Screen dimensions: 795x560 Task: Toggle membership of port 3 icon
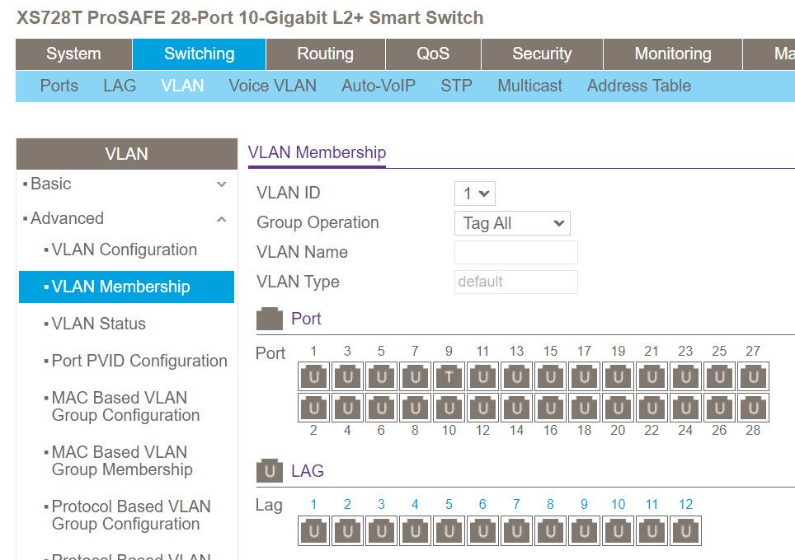click(x=347, y=376)
